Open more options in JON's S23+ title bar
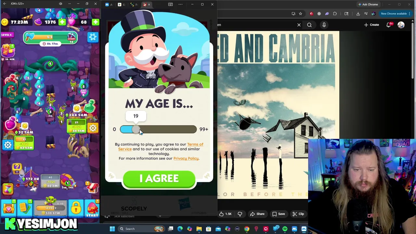Viewport: 416px width, 234px height. (x=70, y=4)
